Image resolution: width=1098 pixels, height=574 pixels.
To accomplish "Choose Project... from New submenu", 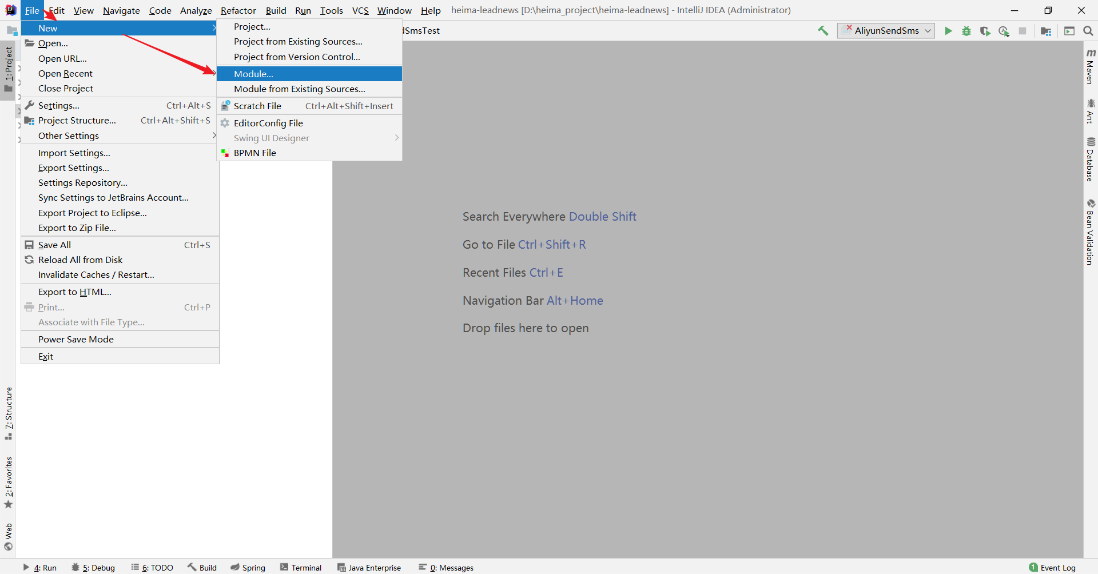I will coord(309,26).
